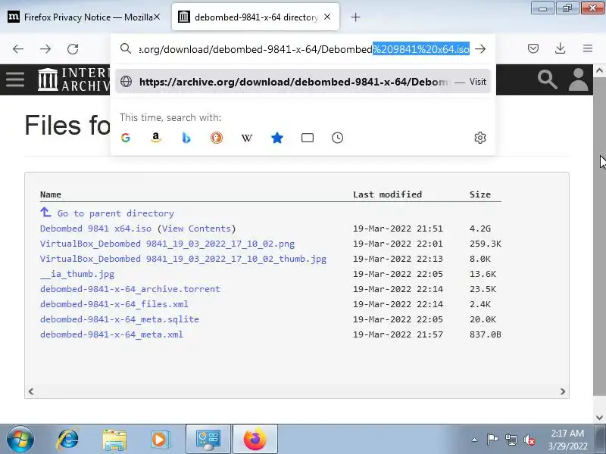The height and width of the screenshot is (454, 606).
Task: Download Debombed 9841 x64.iso file
Action: pyautogui.click(x=95, y=229)
